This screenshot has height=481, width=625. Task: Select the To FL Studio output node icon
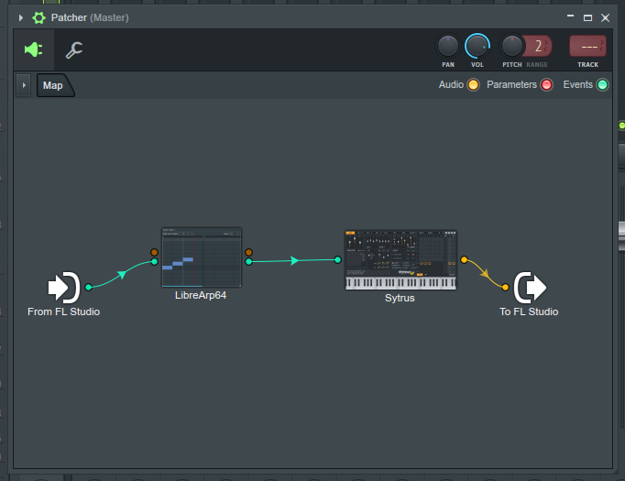click(x=530, y=288)
